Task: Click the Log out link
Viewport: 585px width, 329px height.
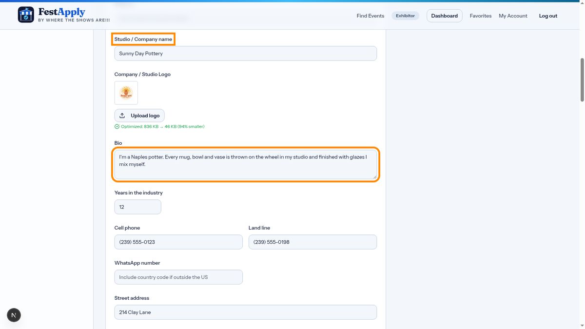Action: pos(548,16)
